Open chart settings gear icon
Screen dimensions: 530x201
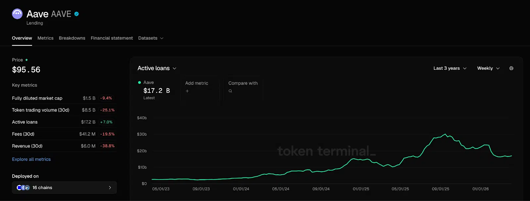[511, 68]
